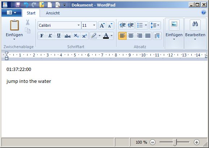Switch to the Ansicht tab
The height and width of the screenshot is (148, 209).
[x=53, y=13]
